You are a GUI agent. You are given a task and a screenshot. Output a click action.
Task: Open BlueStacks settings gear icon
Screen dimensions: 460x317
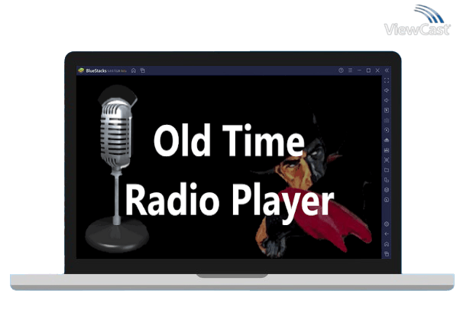[x=387, y=224]
